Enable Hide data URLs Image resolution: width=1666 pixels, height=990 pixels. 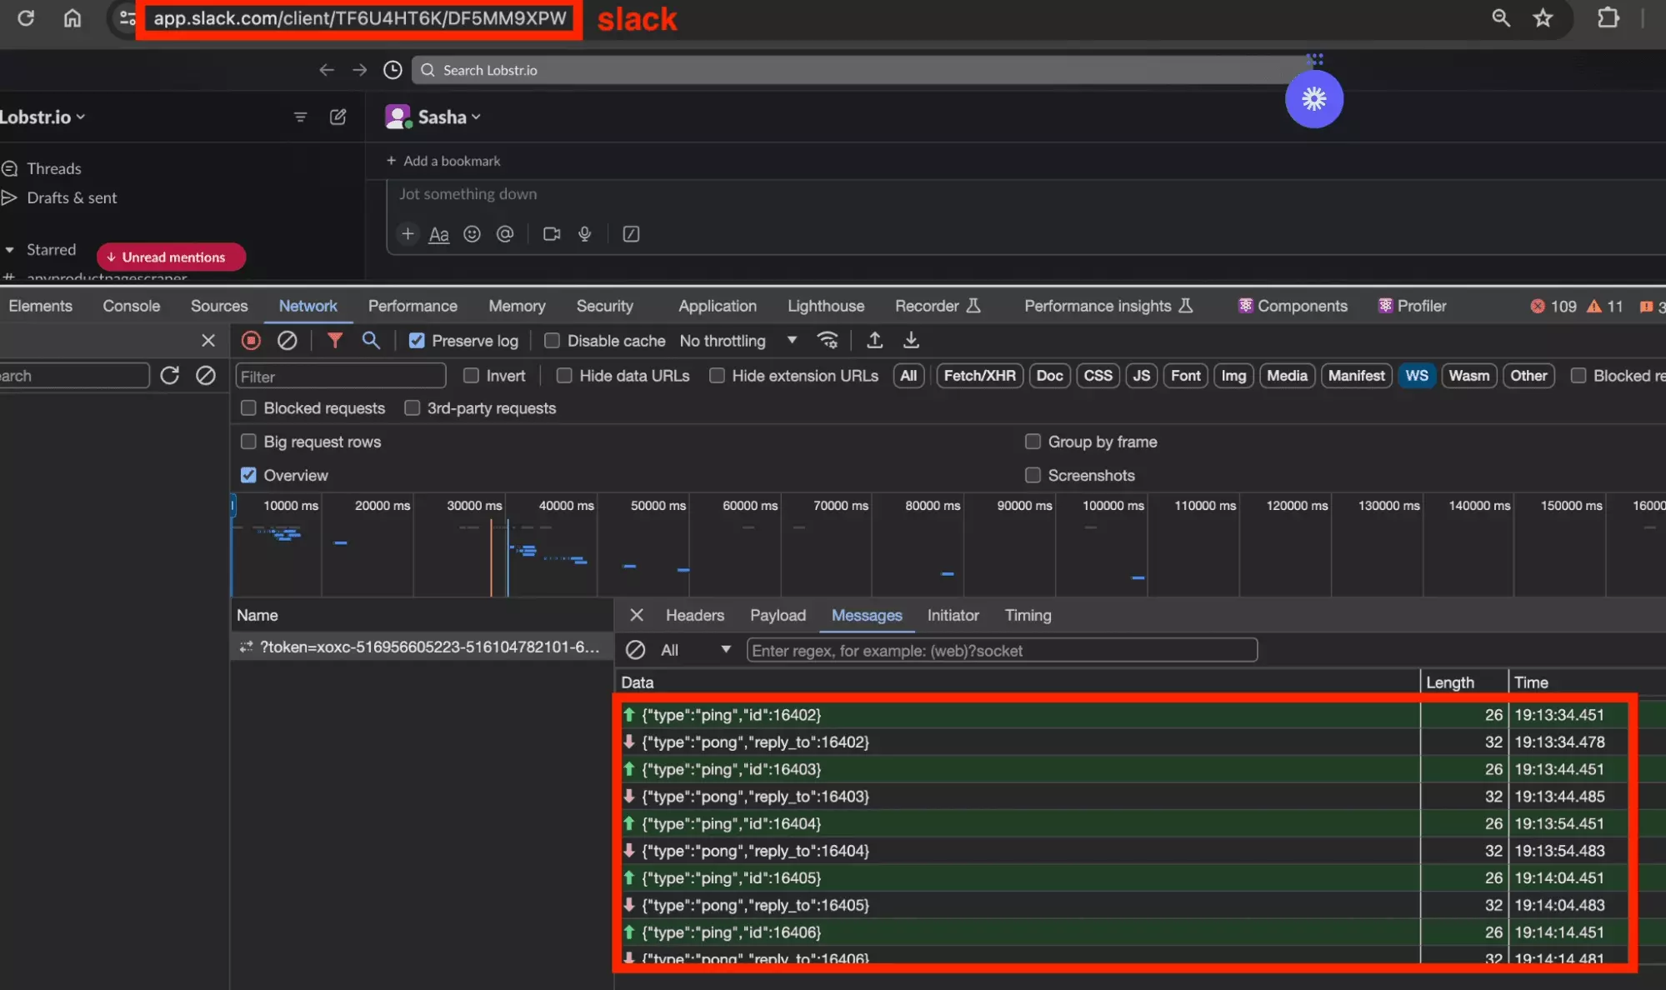coord(564,376)
